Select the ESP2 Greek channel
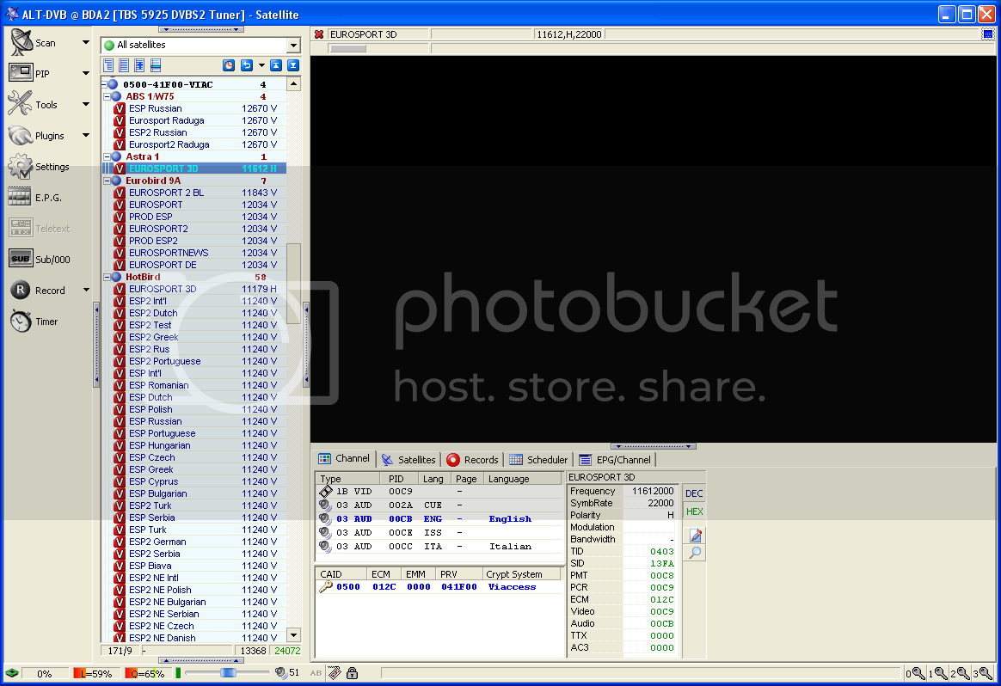1001x686 pixels. 194,337
